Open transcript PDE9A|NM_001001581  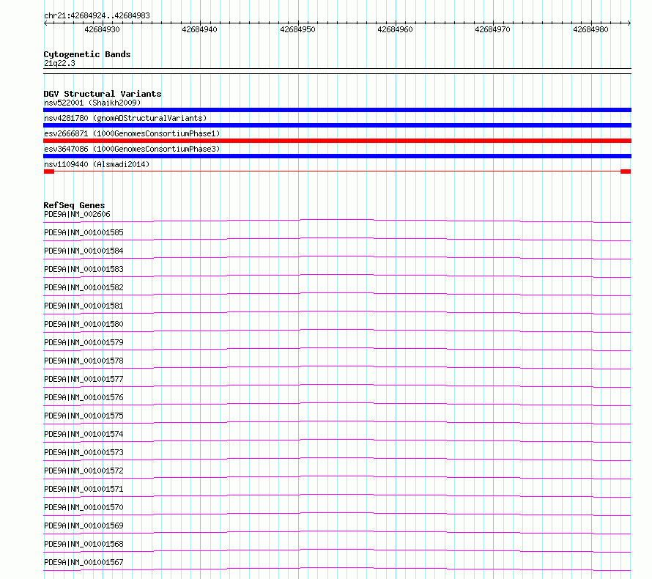point(84,306)
